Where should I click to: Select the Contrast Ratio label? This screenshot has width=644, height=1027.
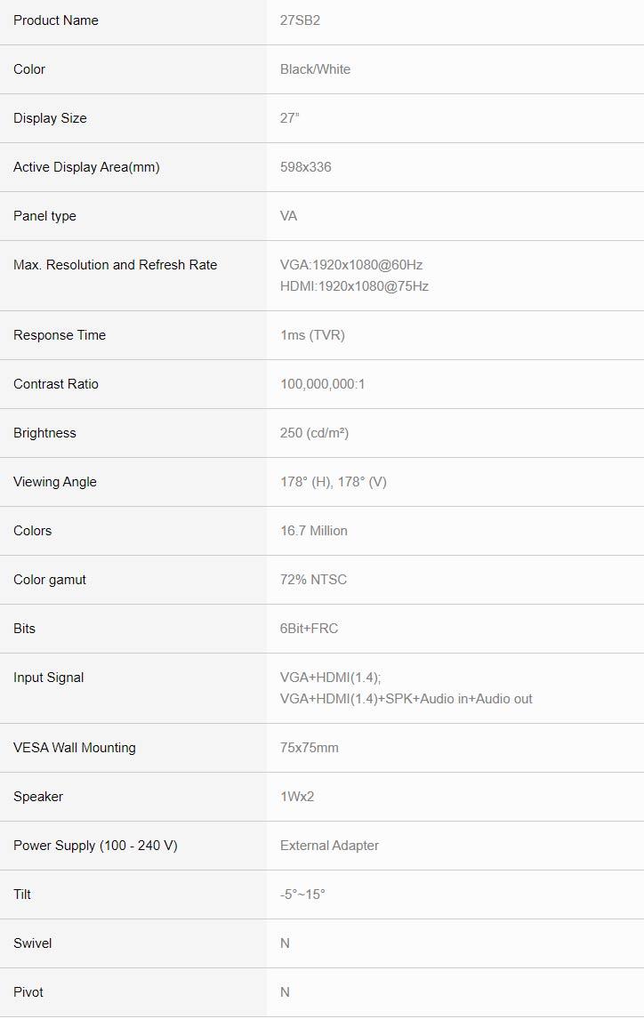tap(56, 384)
